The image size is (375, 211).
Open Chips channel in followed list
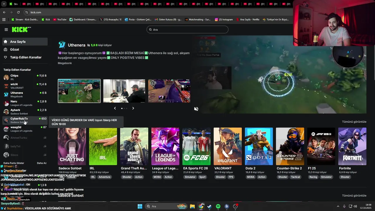pyautogui.click(x=25, y=77)
